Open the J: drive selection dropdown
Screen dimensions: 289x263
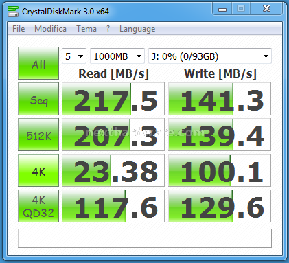coord(210,56)
